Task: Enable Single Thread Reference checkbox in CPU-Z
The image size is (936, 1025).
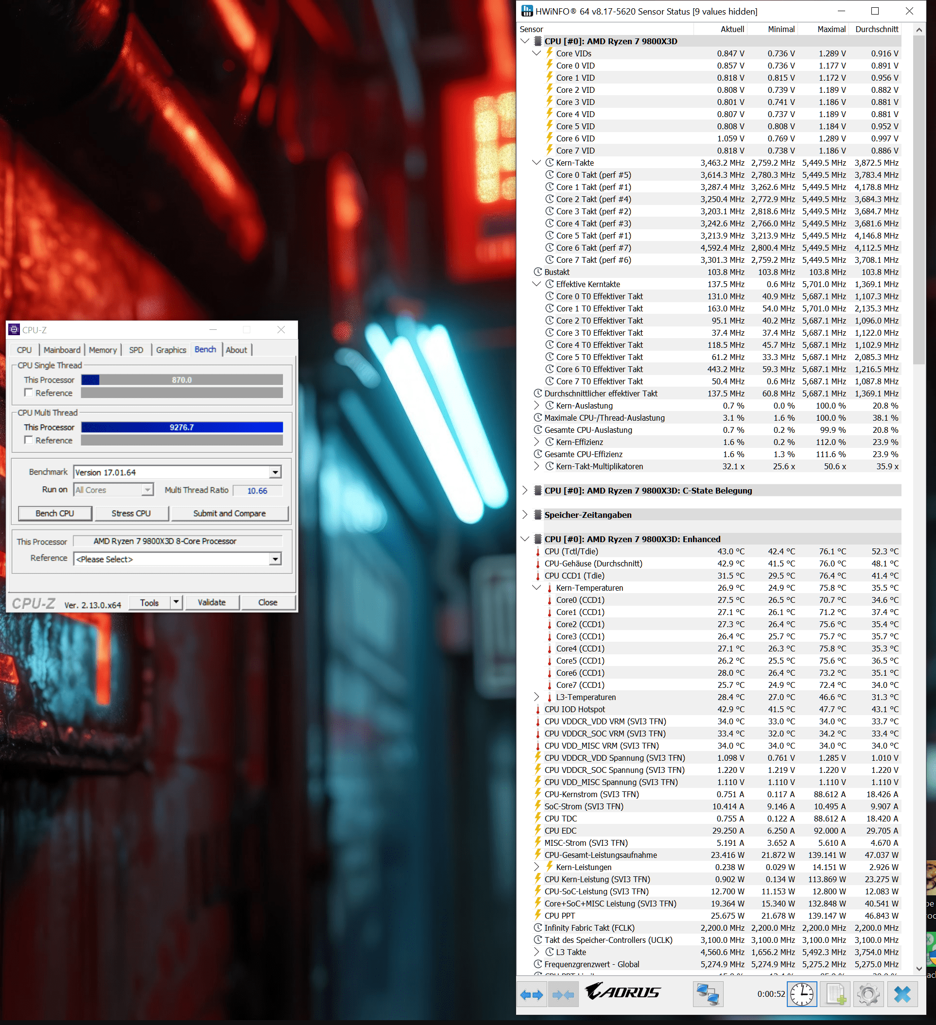Action: (x=29, y=393)
